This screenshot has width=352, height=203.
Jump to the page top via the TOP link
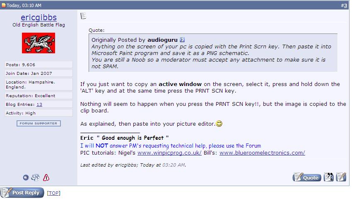point(54,193)
